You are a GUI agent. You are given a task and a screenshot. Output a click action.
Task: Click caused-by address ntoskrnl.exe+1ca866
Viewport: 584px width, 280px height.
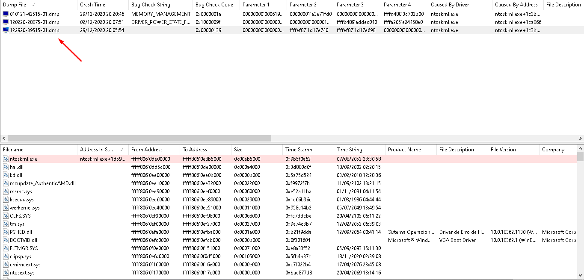518,22
